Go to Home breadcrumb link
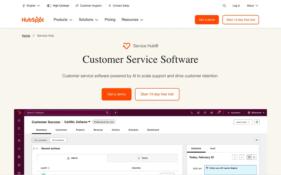 pos(26,36)
